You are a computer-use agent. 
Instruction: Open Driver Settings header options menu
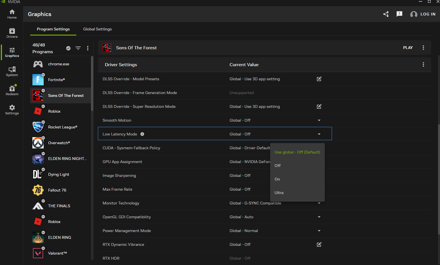coord(423,64)
